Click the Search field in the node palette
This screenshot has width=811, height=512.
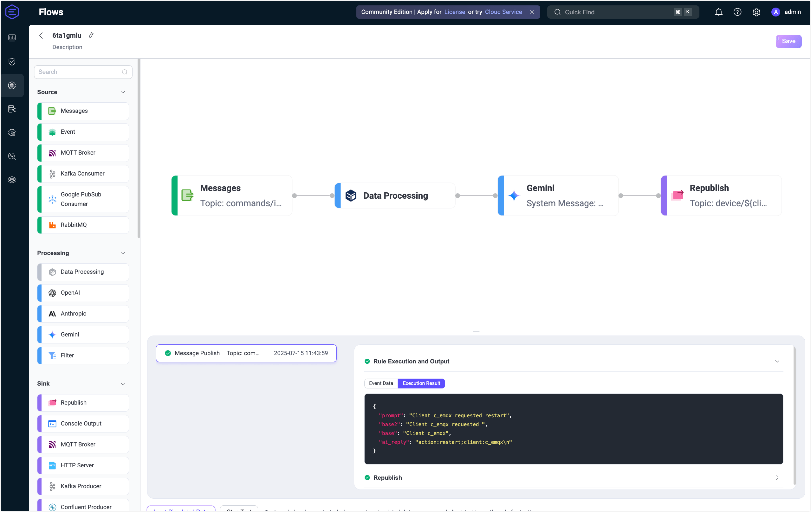[77, 72]
